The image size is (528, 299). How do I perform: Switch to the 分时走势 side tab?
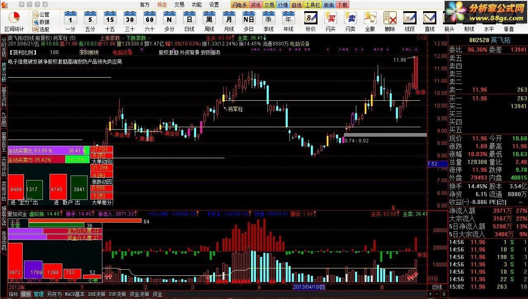tap(4, 48)
